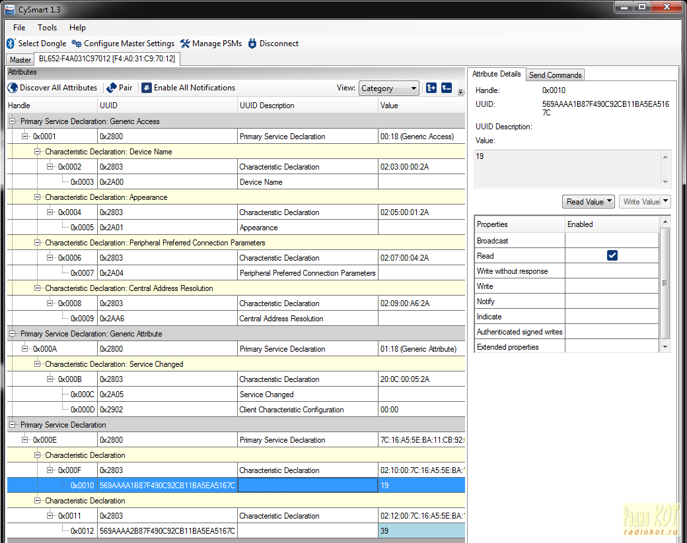687x543 pixels.
Task: Open the Write Value dropdown arrow
Action: tap(666, 201)
